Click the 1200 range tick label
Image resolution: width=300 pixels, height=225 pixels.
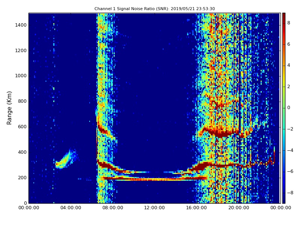click(x=21, y=51)
